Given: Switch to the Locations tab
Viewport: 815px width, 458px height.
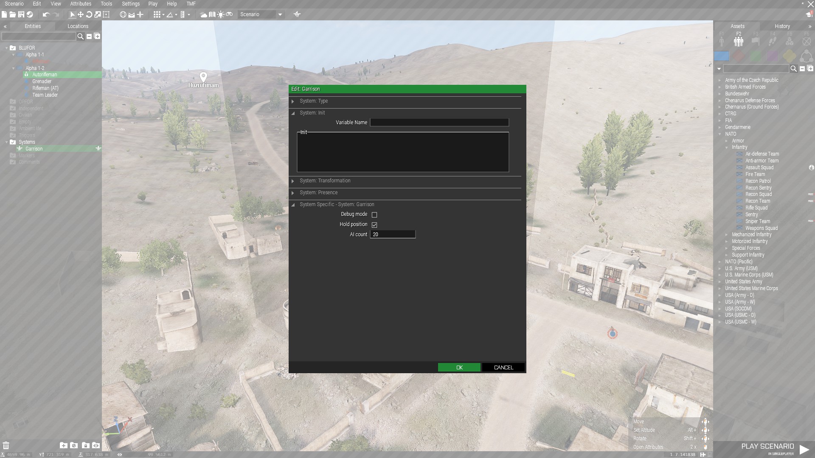Looking at the screenshot, I should [78, 26].
